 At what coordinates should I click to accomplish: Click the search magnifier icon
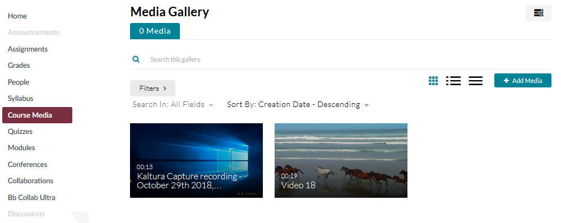(x=136, y=59)
